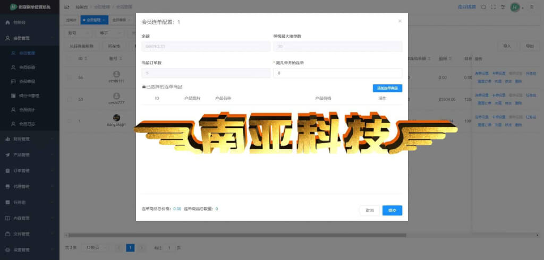Close the active 会员管理 tab

coord(104,20)
